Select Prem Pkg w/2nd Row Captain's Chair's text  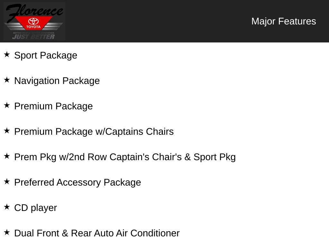click(x=125, y=157)
